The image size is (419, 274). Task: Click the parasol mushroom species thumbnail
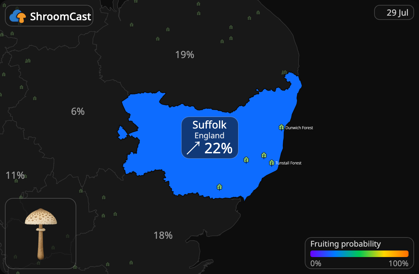pos(41,234)
